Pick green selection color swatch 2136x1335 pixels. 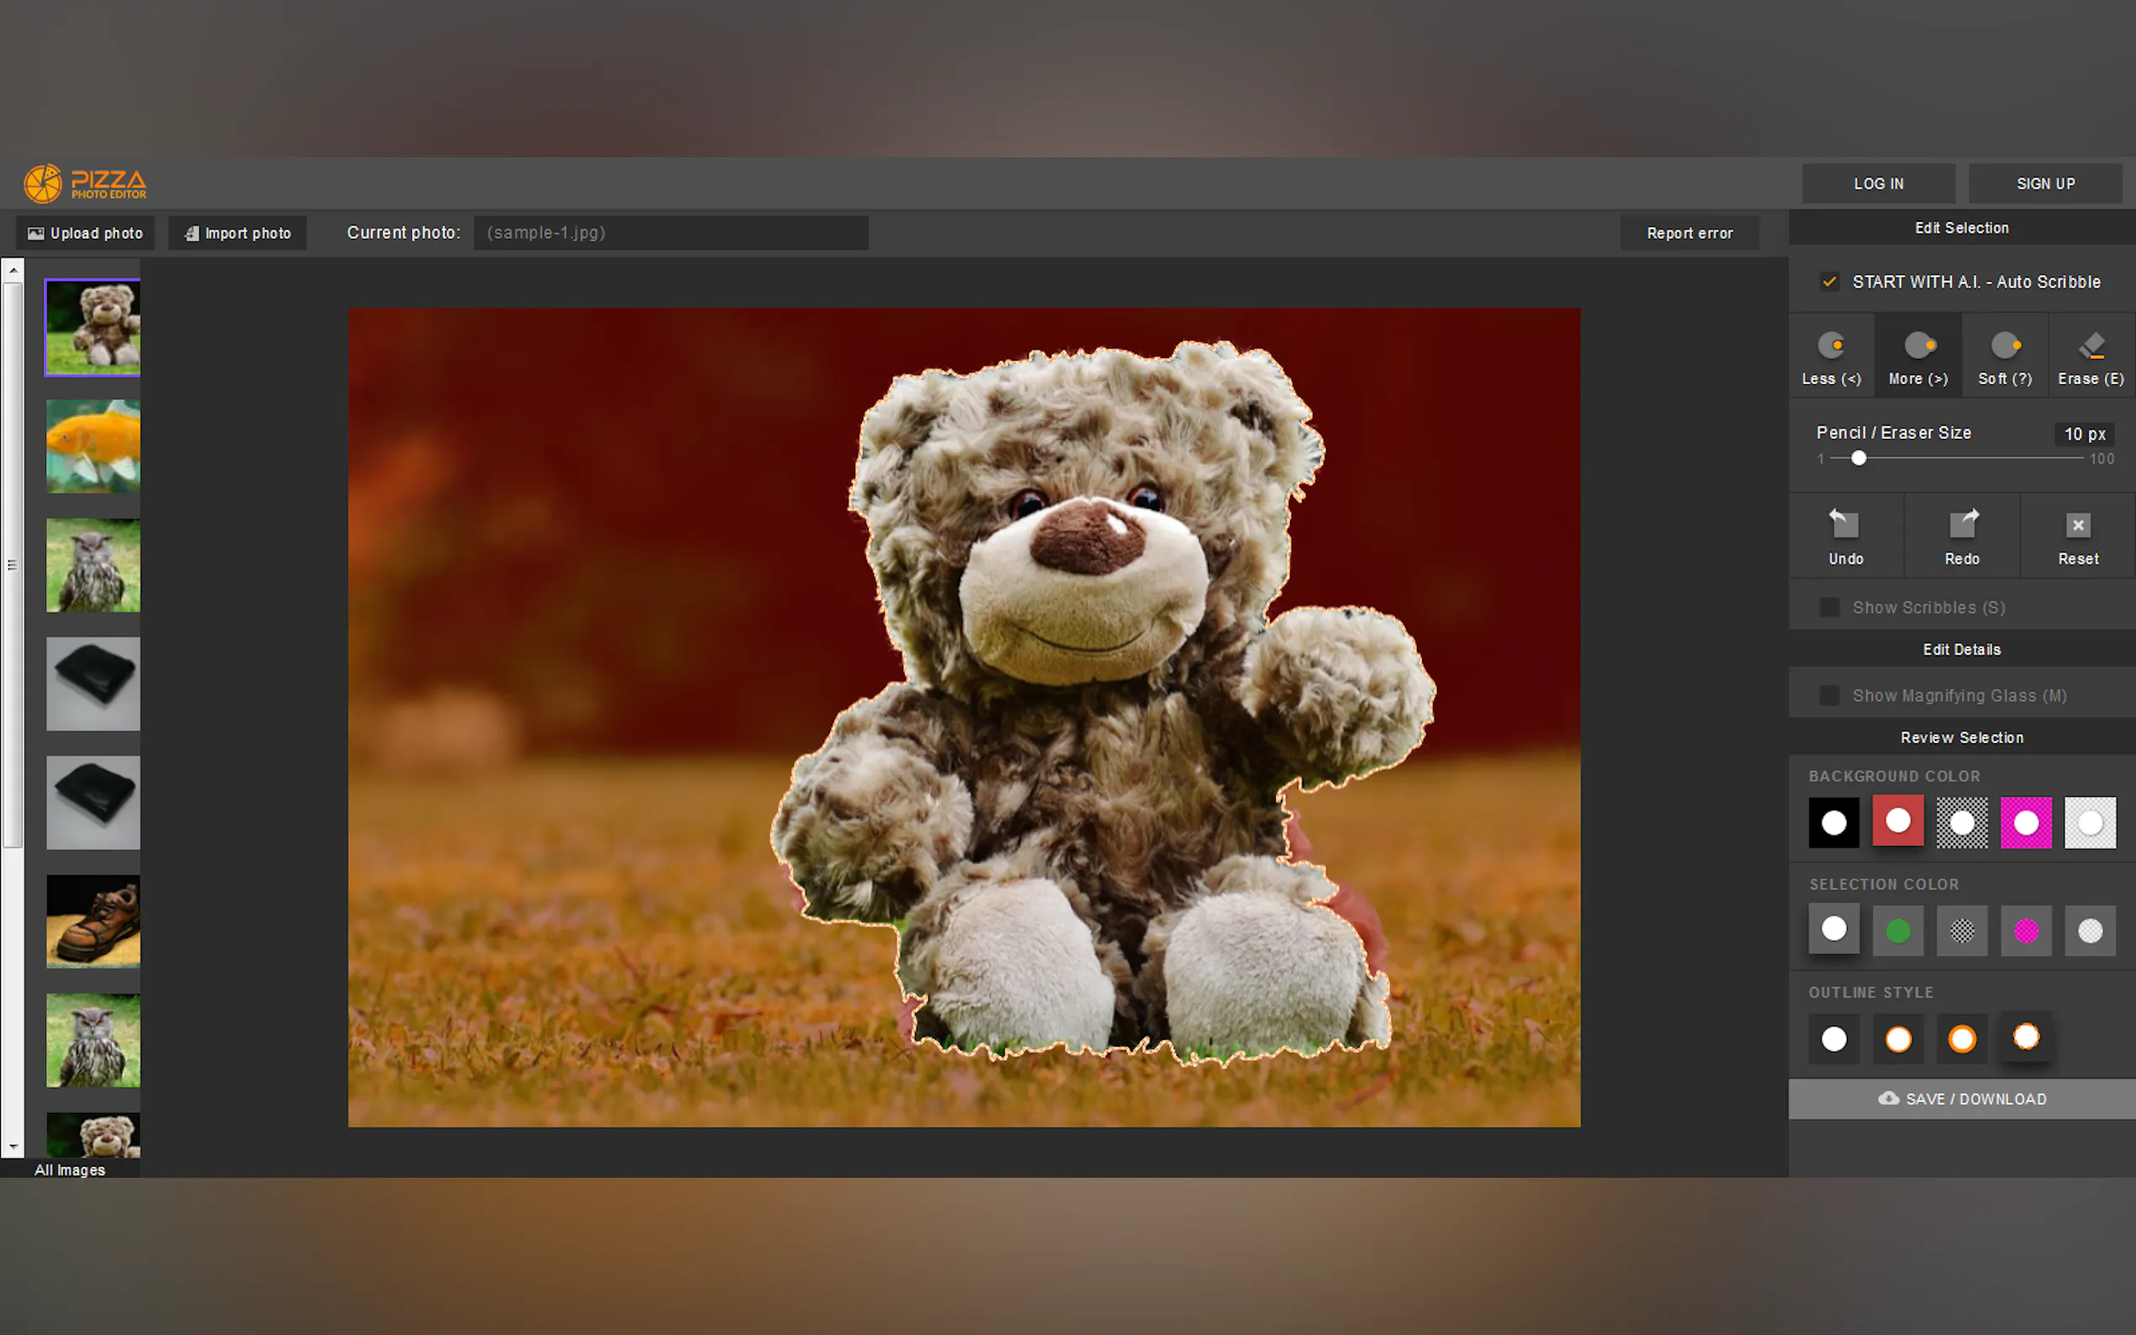point(1897,931)
